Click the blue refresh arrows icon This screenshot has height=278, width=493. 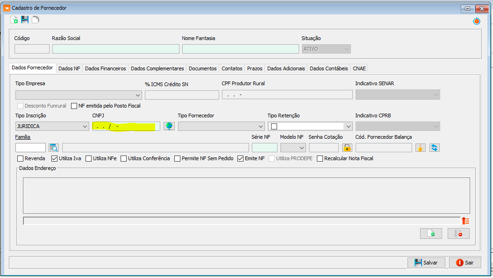(x=435, y=148)
